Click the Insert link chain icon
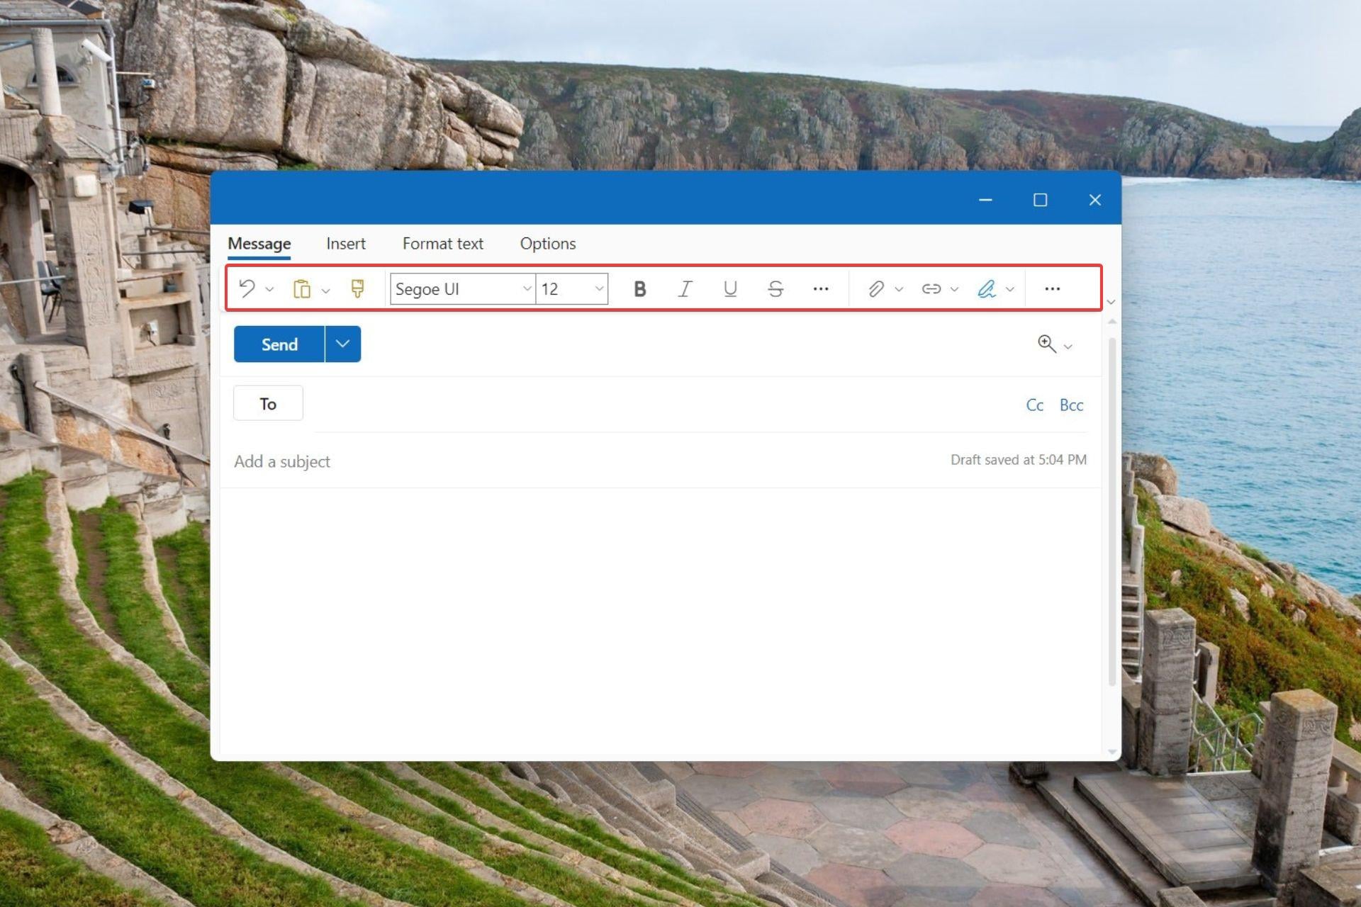Screen dimensions: 1361x907 (931, 288)
